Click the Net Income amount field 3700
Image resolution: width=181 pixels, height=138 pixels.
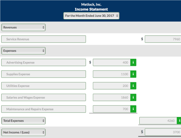click(x=163, y=132)
